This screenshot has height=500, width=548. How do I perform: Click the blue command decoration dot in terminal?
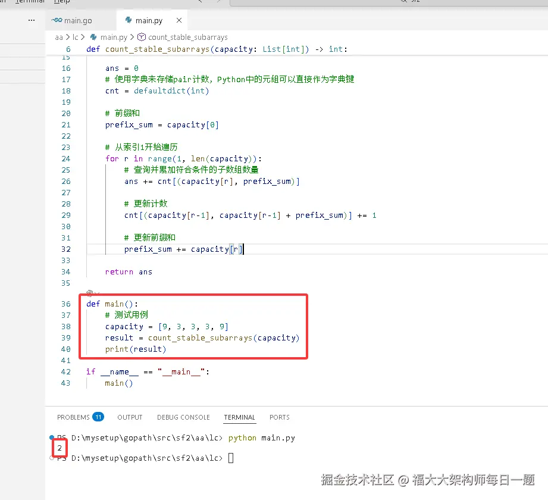coord(52,437)
